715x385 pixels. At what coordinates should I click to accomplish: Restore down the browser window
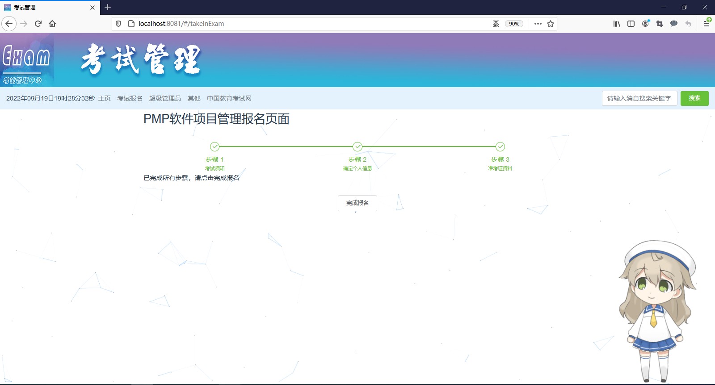(684, 7)
